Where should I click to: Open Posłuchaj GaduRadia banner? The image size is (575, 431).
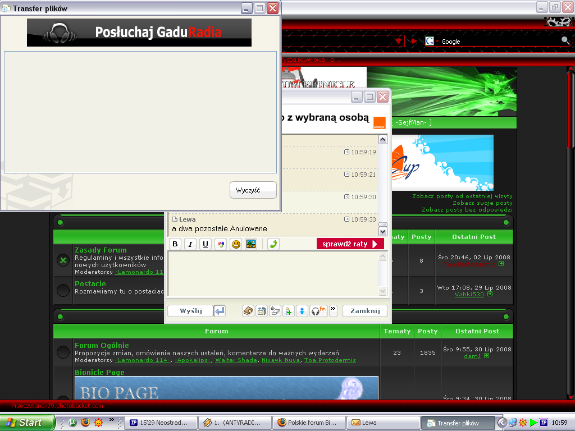139,33
